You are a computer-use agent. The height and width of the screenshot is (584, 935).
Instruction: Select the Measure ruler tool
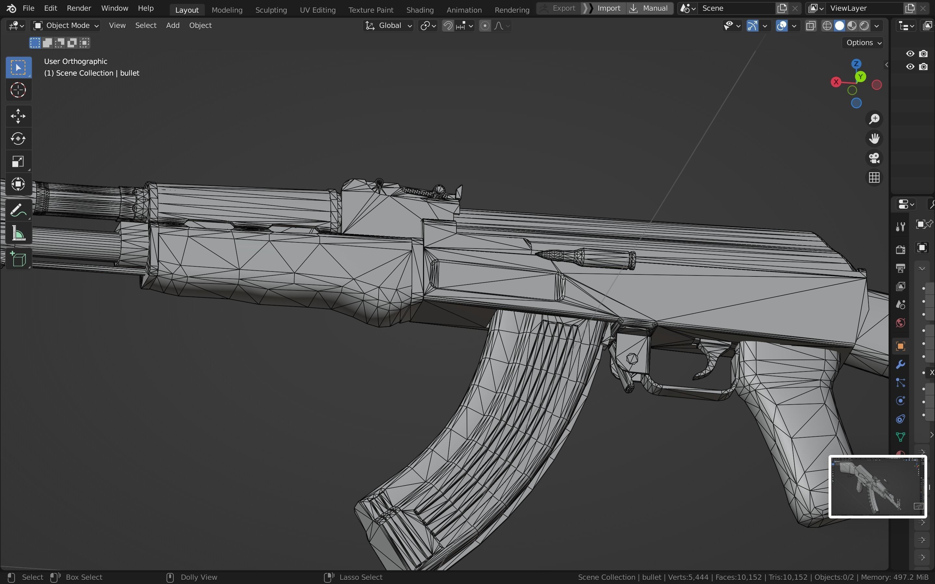click(18, 233)
